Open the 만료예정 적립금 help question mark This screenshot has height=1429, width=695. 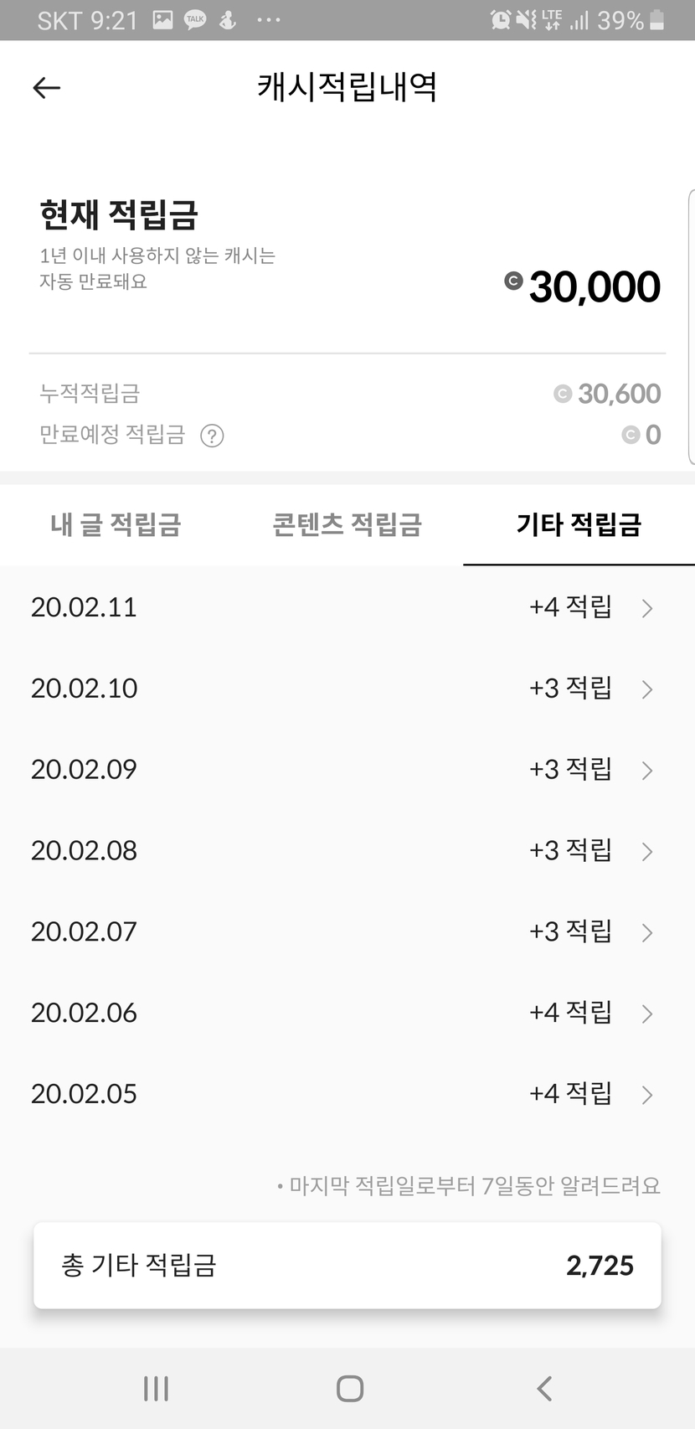[212, 436]
